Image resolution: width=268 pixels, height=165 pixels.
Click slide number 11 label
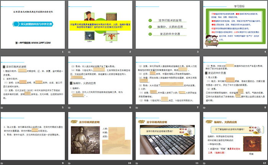click(197, 163)
